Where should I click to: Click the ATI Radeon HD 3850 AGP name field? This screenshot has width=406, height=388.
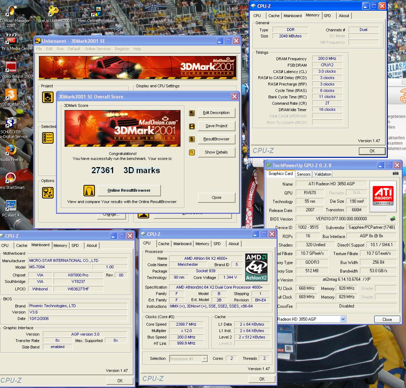tap(331, 184)
